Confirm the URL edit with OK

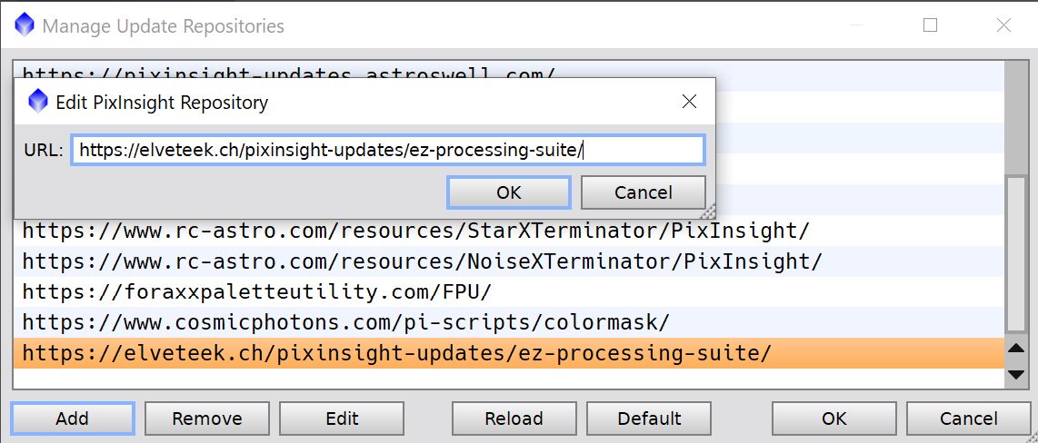[508, 192]
